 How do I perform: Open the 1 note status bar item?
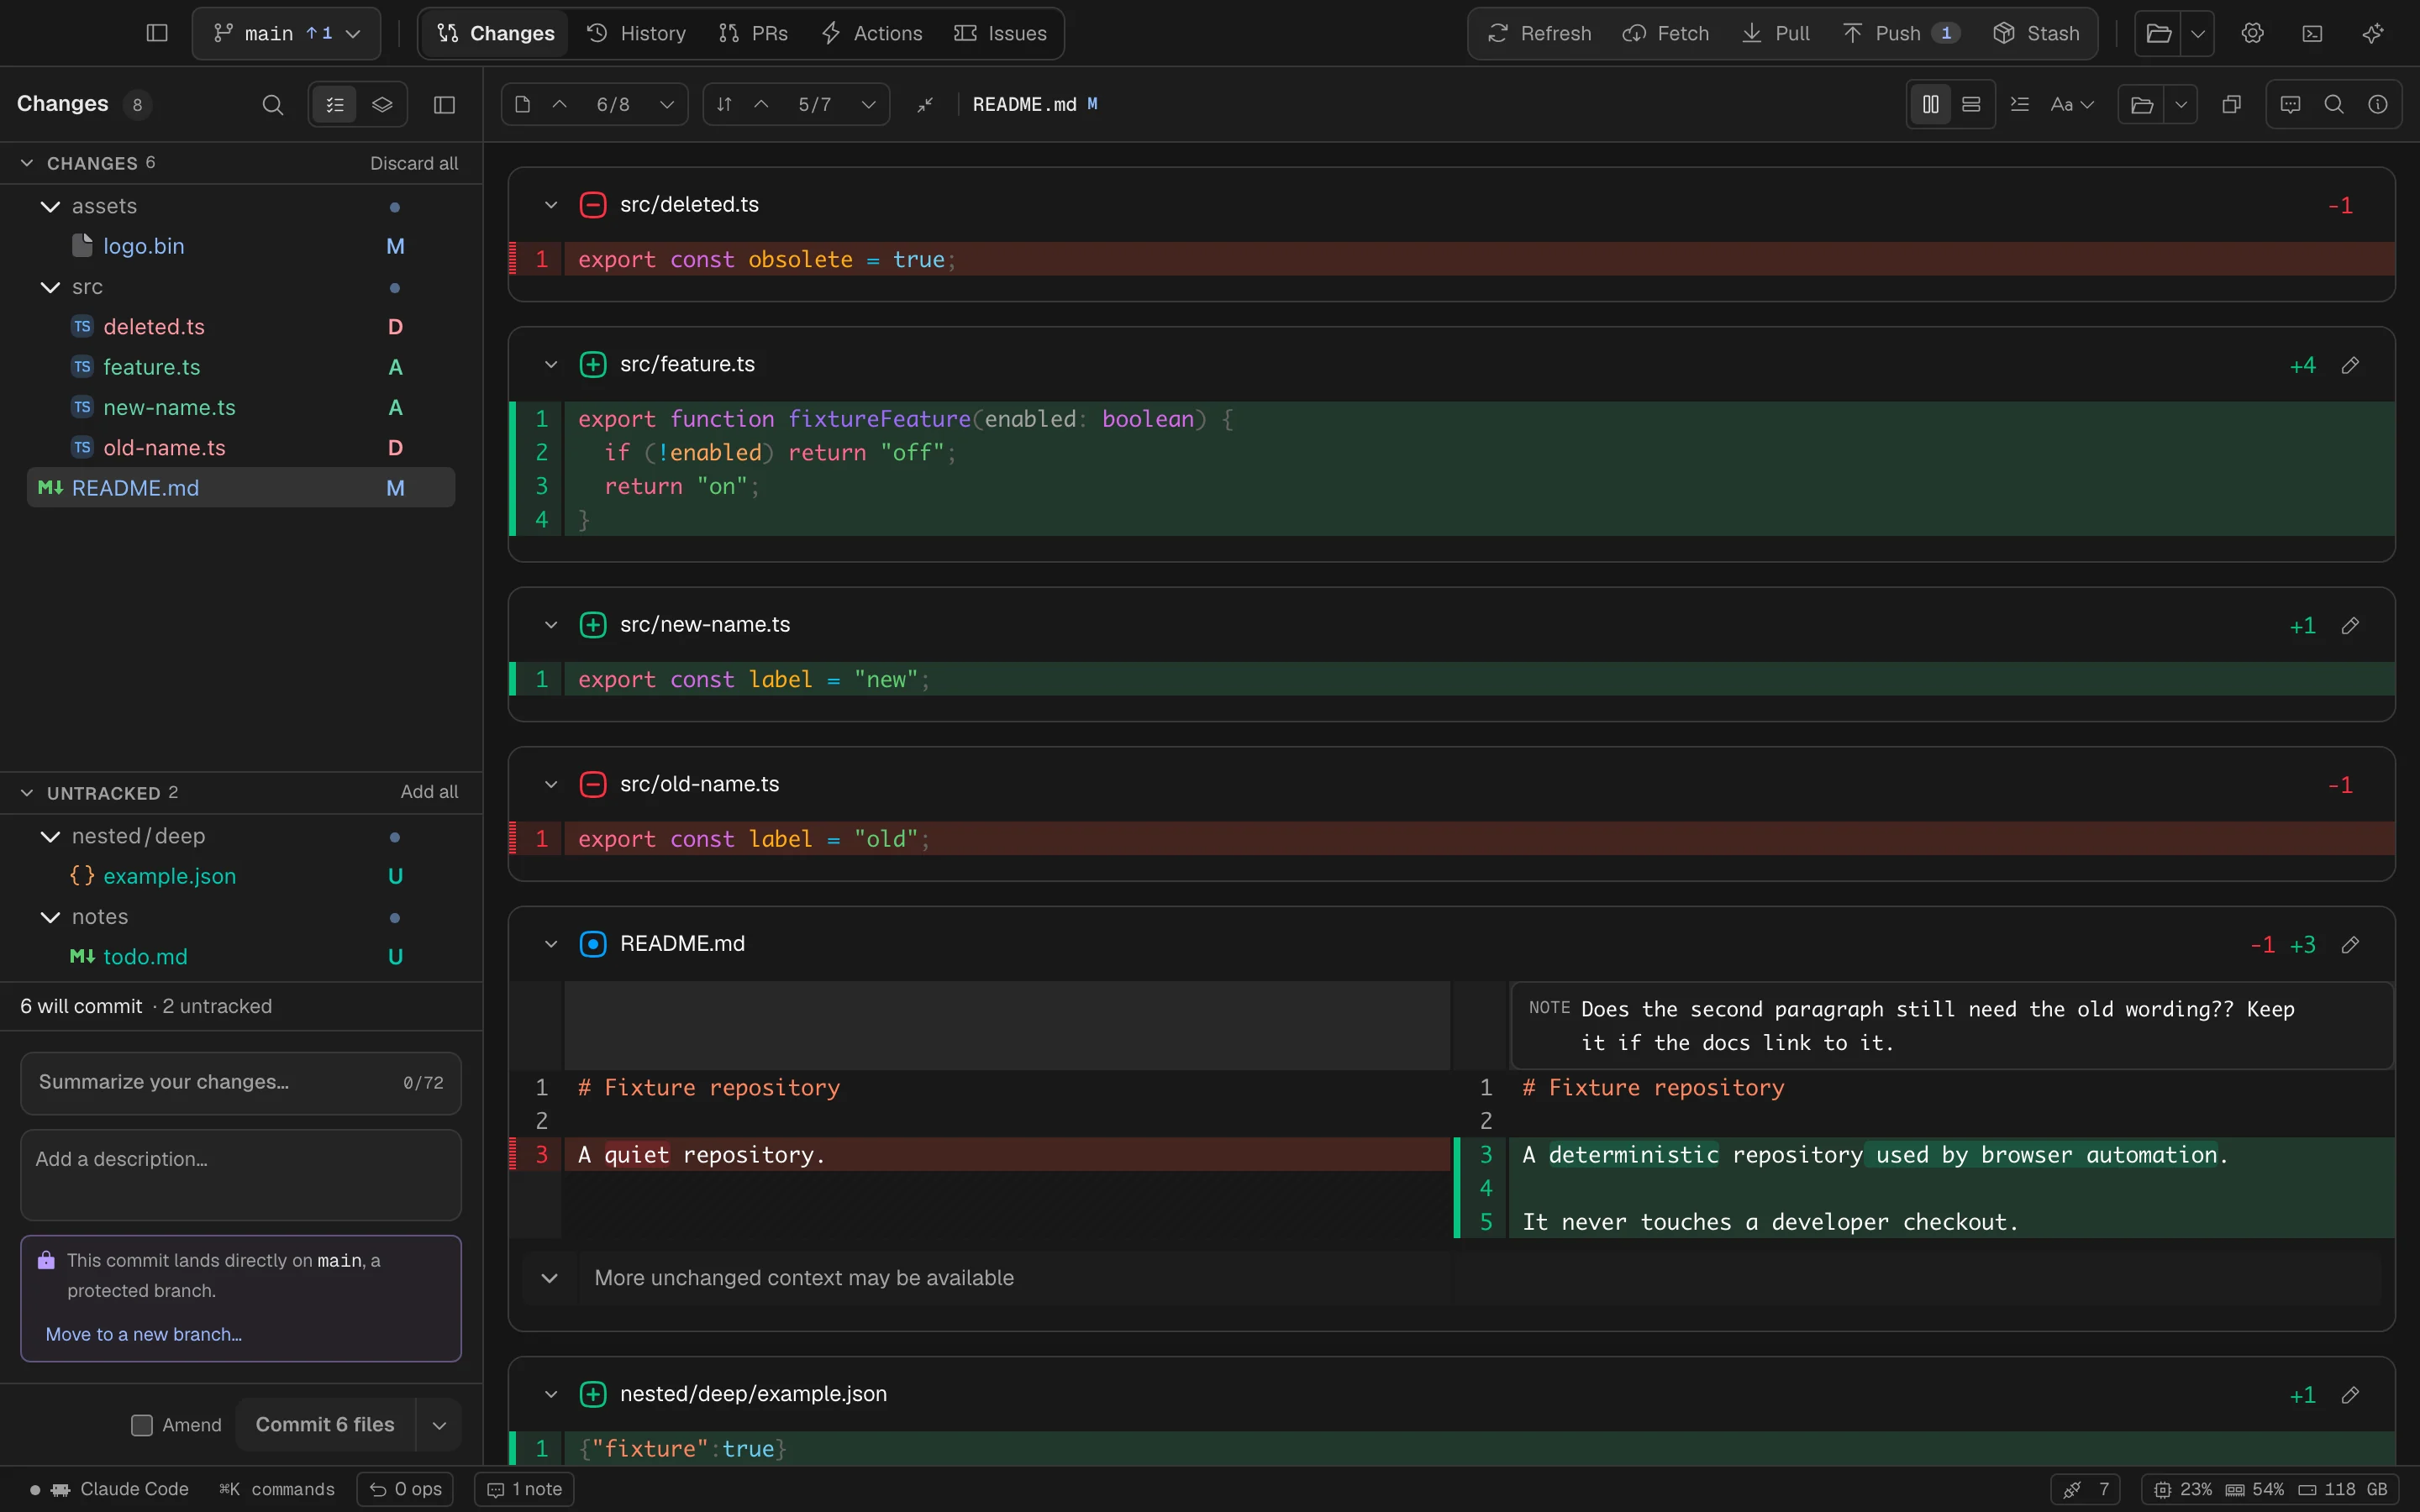point(525,1489)
